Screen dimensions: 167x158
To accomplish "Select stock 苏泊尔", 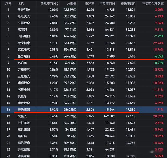I will (x=22, y=63).
